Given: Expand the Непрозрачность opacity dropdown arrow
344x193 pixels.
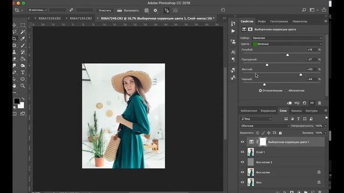Looking at the screenshot, I should tap(326, 126).
